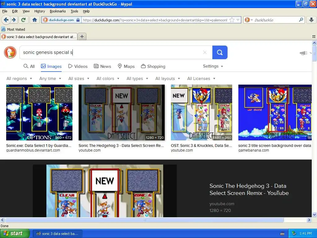Expand the All sizes filter
The image size is (317, 238).
[x=79, y=78]
